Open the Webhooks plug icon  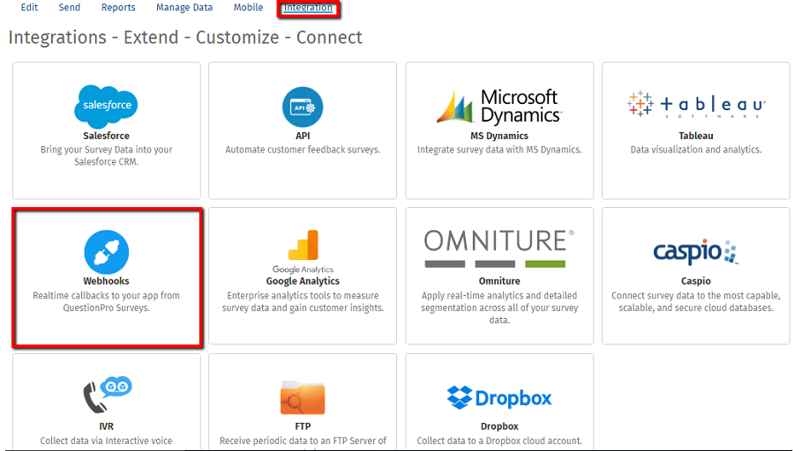[x=107, y=252]
